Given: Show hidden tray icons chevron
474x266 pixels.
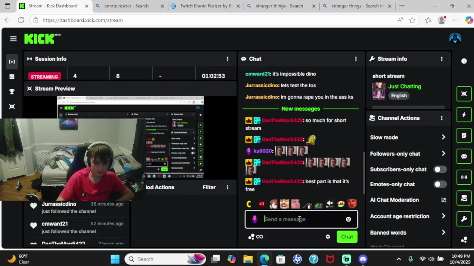Looking at the screenshot, I should (x=398, y=259).
